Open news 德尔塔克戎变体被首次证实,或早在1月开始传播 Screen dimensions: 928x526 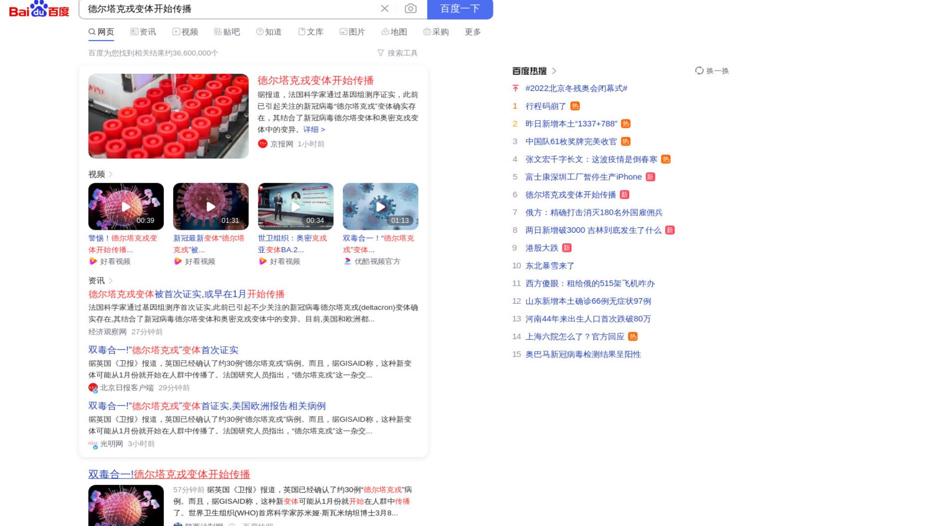(x=186, y=294)
